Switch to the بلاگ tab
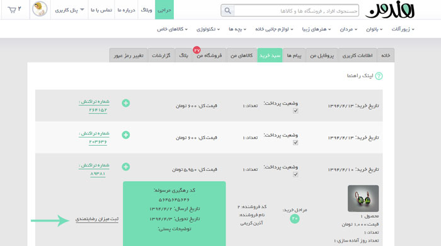This screenshot has height=246, width=441. coord(183,55)
